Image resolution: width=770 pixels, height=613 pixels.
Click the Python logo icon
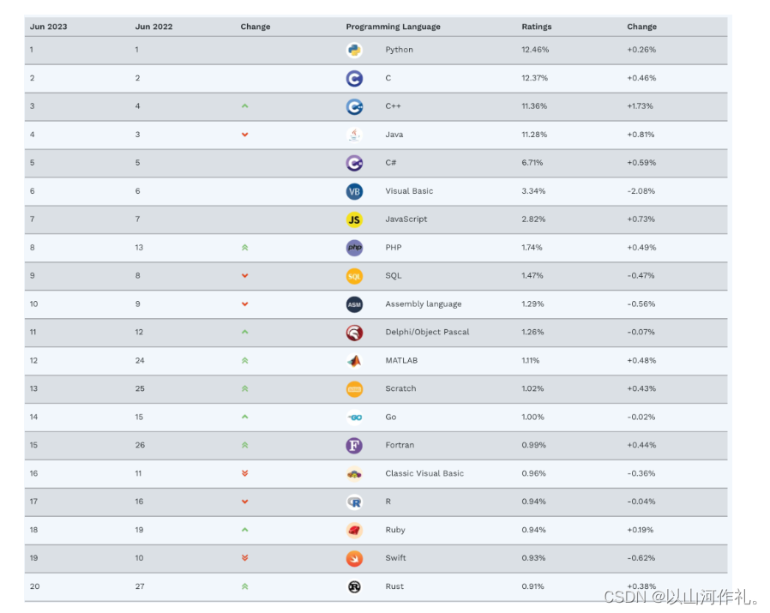(x=354, y=50)
